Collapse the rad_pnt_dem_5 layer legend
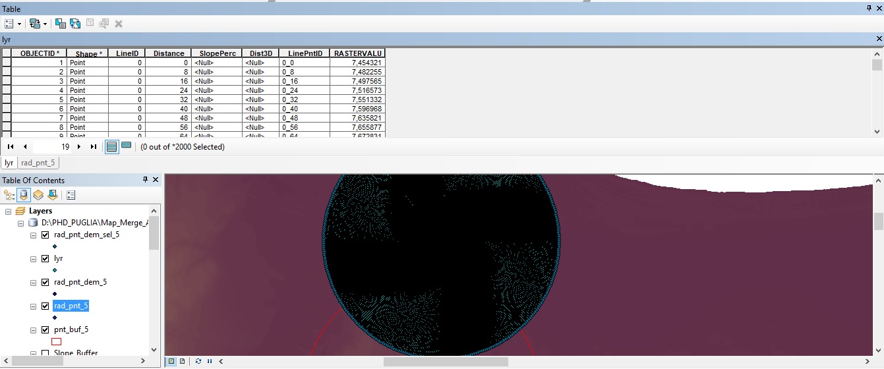884x369 pixels. point(34,282)
